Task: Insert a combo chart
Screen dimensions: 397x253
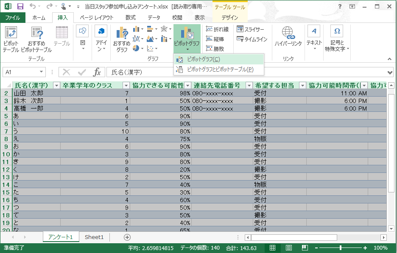Action: point(164,39)
